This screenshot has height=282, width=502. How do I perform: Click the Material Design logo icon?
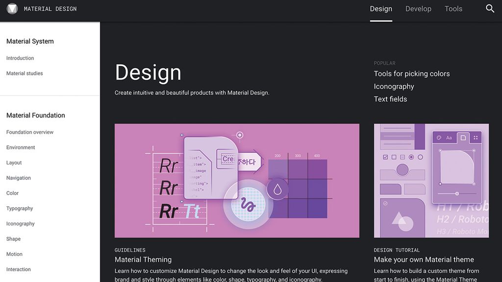12,8
